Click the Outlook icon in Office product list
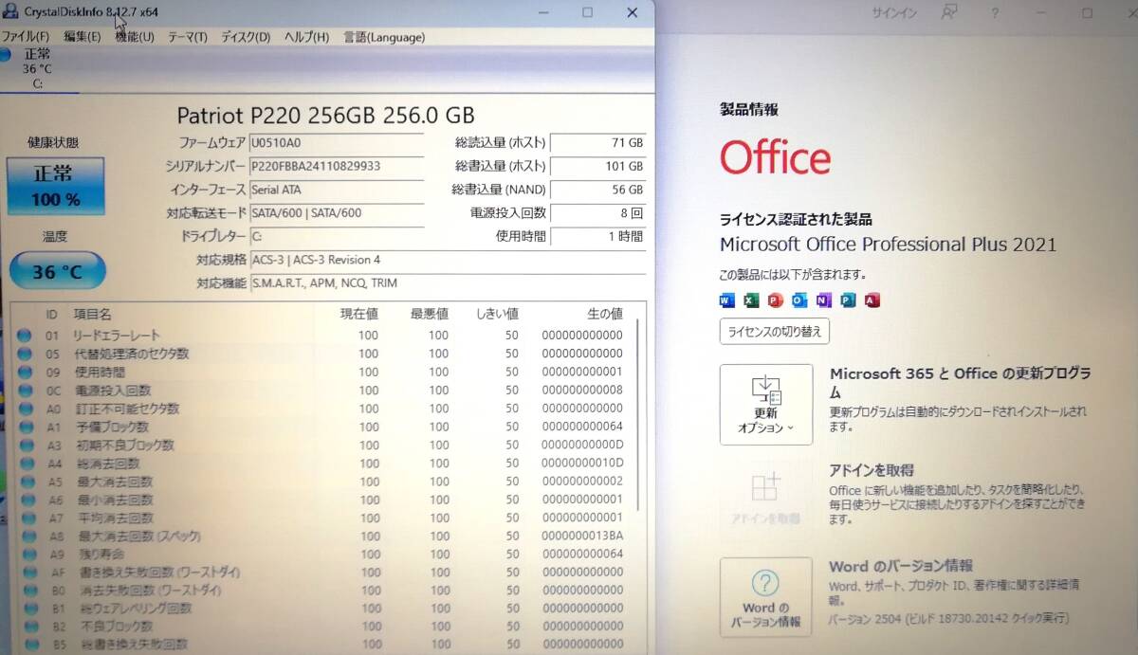The height and width of the screenshot is (655, 1138). click(799, 300)
